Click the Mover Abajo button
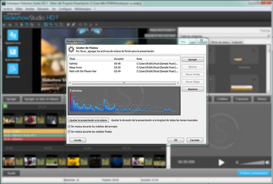 (x=192, y=82)
